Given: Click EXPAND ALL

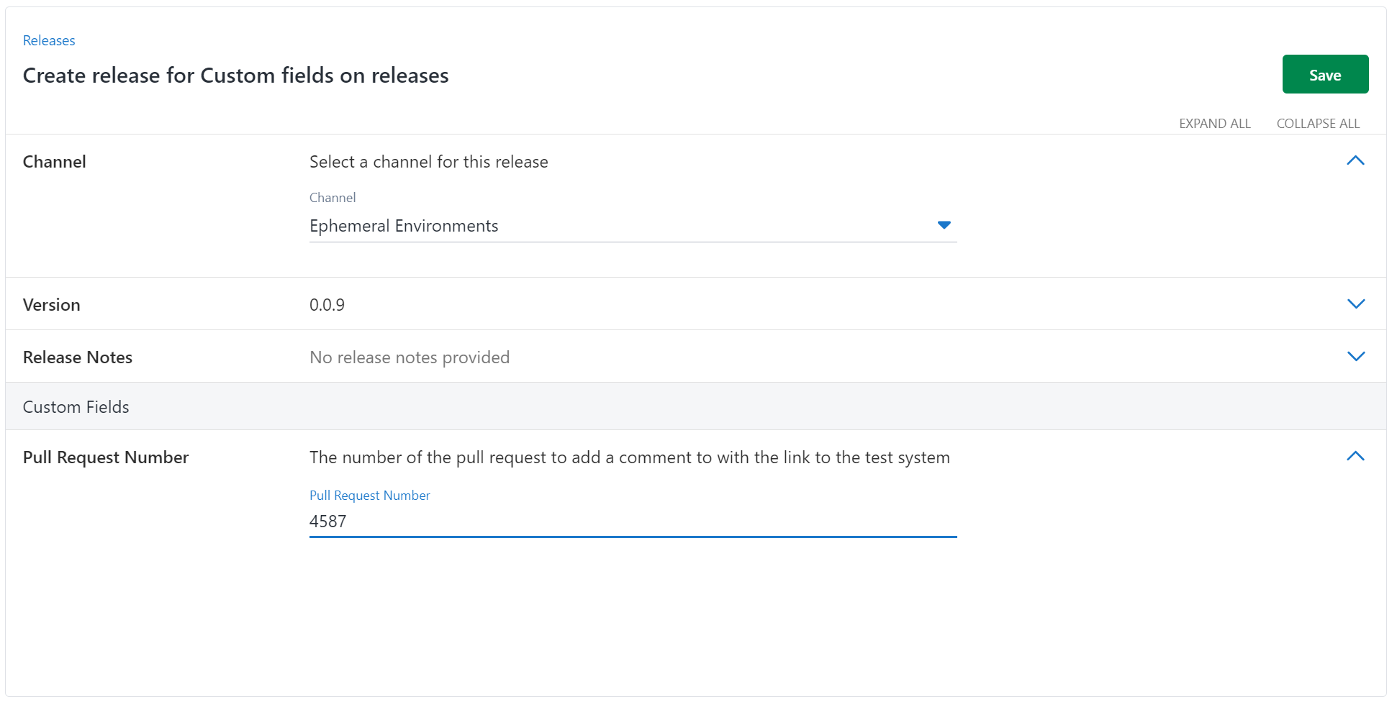Looking at the screenshot, I should coord(1214,124).
